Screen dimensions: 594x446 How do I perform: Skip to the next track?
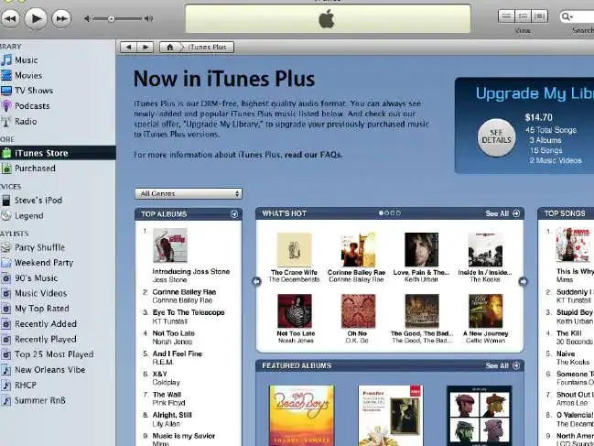pyautogui.click(x=61, y=17)
